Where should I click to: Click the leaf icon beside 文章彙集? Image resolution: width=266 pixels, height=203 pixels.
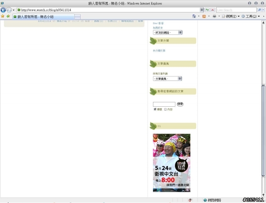pos(153,64)
